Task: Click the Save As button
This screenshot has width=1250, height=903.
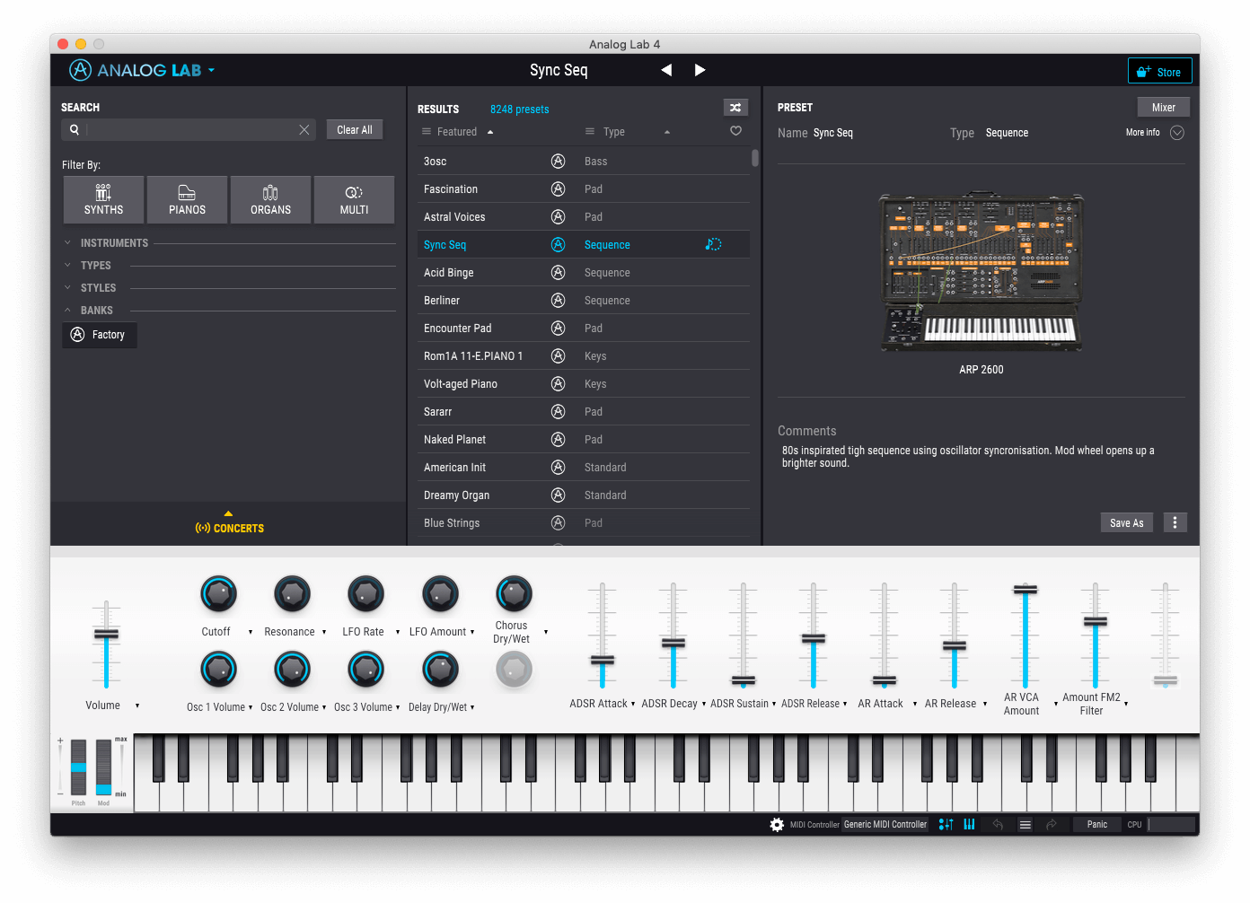Action: [x=1126, y=522]
